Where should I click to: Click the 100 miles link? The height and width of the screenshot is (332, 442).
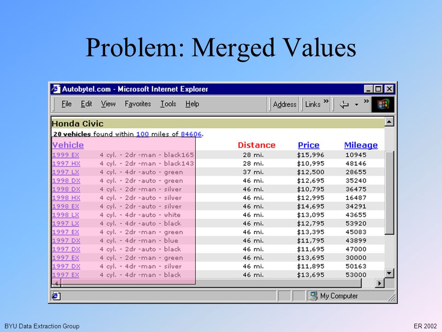click(x=142, y=134)
